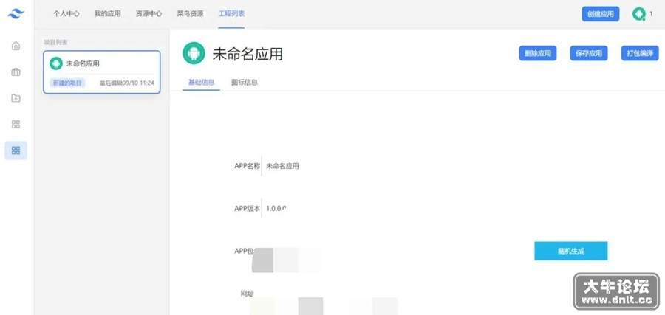Click the 删除应用 button
665x315 pixels.
click(x=538, y=53)
